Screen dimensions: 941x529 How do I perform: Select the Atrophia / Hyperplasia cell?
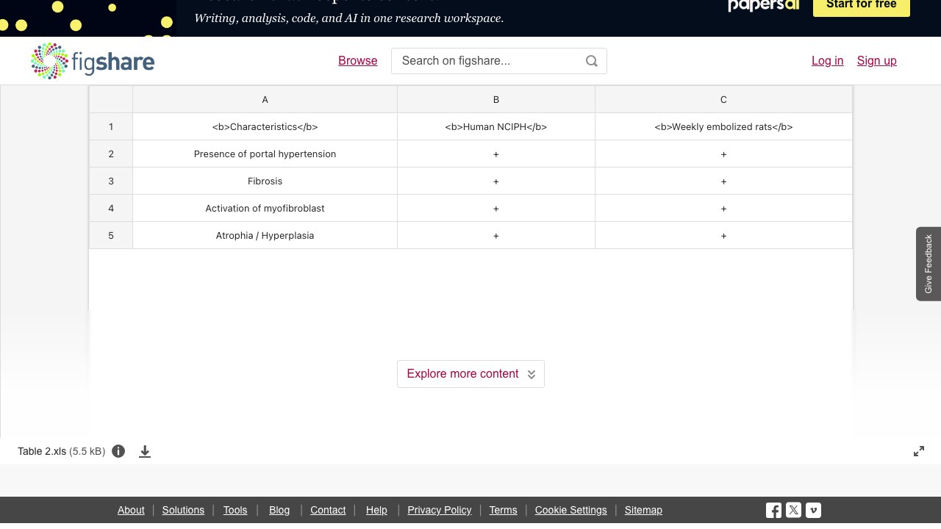tap(265, 236)
